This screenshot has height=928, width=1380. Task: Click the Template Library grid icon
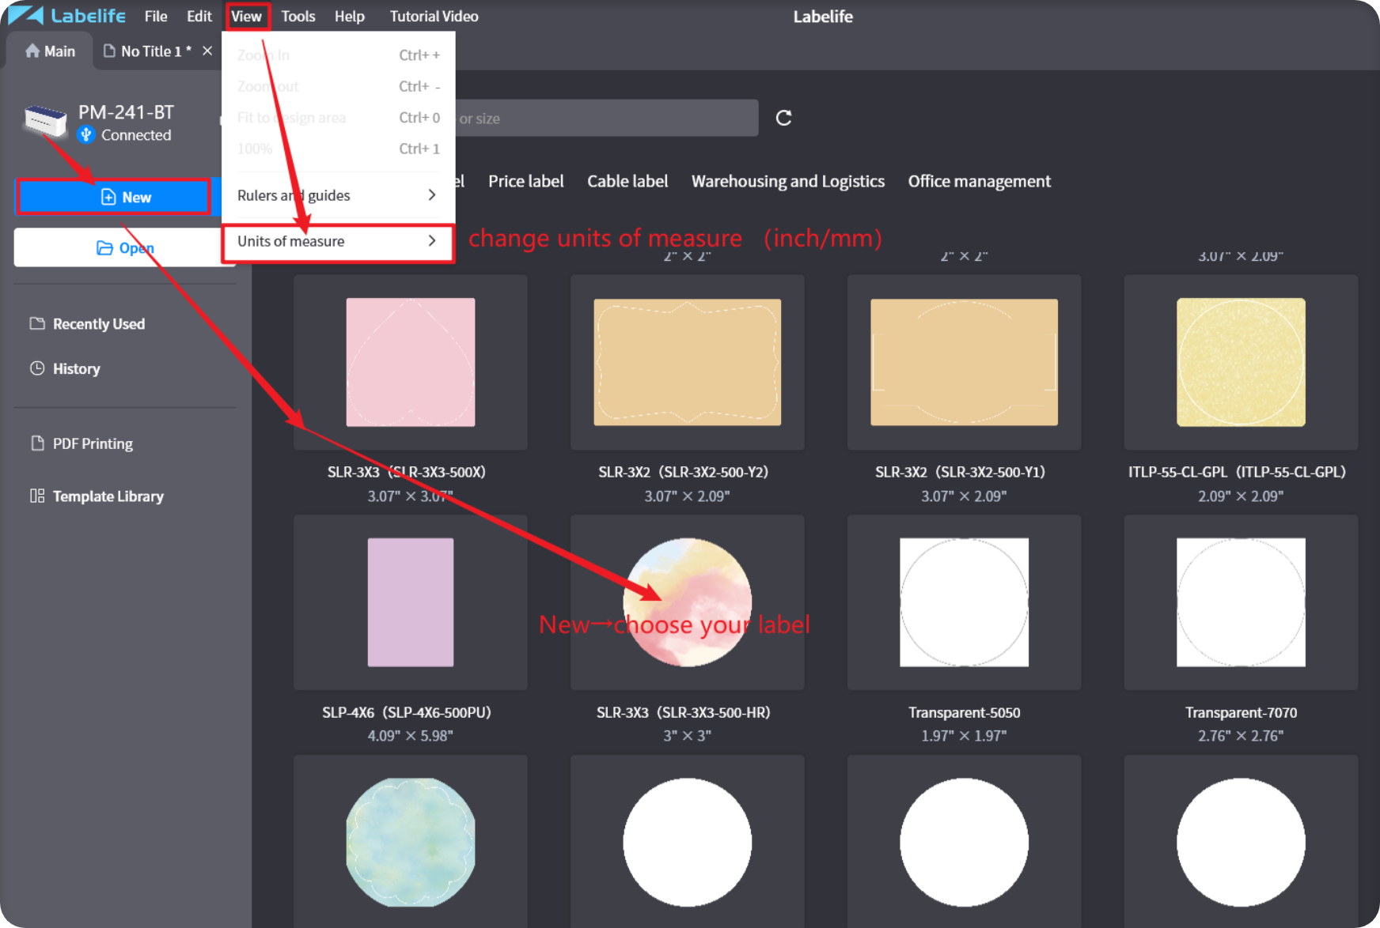pos(37,496)
